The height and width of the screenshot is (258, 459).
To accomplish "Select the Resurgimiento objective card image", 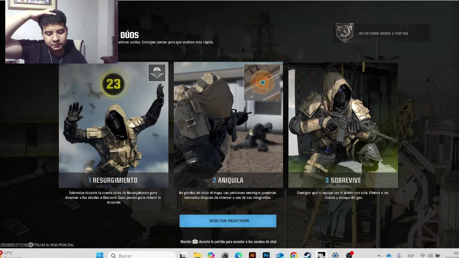I will click(114, 125).
